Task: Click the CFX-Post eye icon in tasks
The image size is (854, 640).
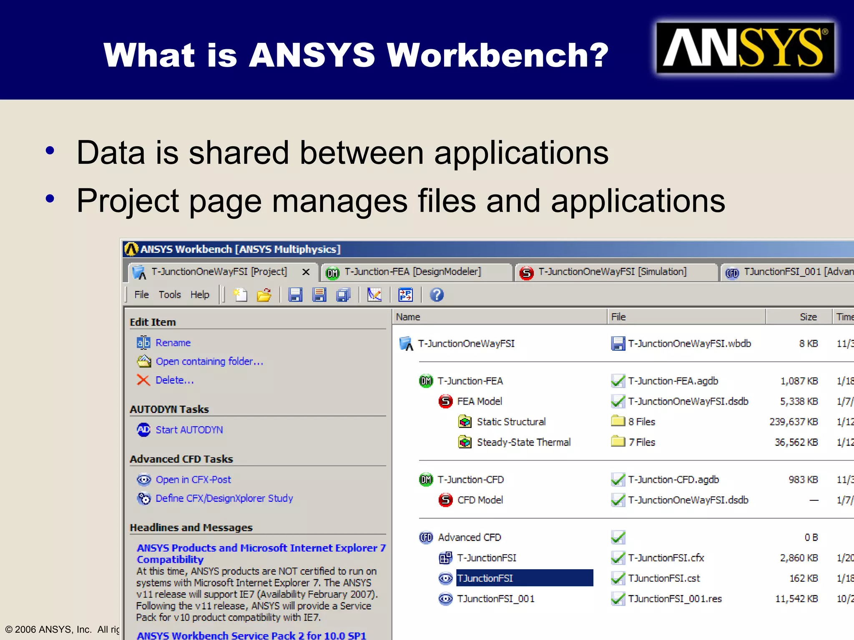Action: [x=144, y=480]
